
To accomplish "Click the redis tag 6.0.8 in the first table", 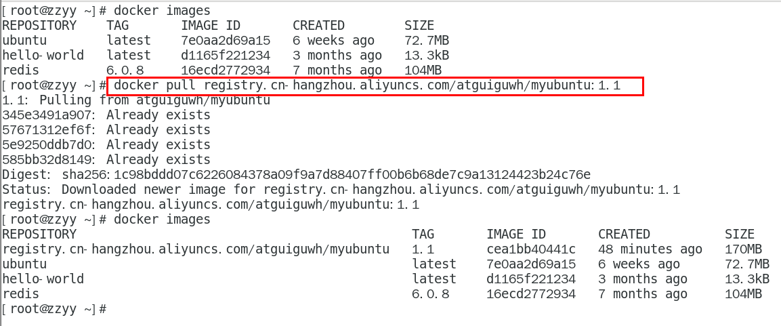I will (125, 70).
